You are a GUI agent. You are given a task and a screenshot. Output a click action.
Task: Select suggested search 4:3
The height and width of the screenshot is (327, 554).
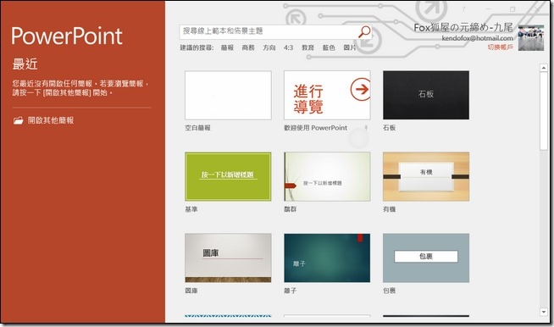point(288,47)
